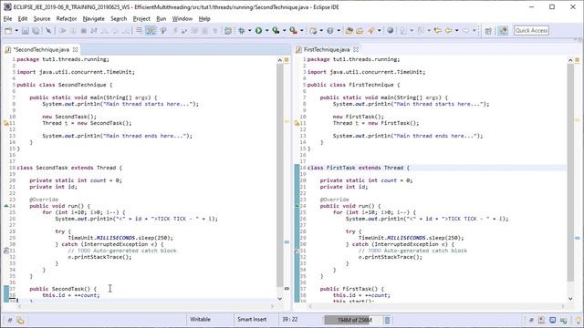Click the Coverage run toolbar icon
Screen dimensions: 584x328
pyautogui.click(x=276, y=31)
